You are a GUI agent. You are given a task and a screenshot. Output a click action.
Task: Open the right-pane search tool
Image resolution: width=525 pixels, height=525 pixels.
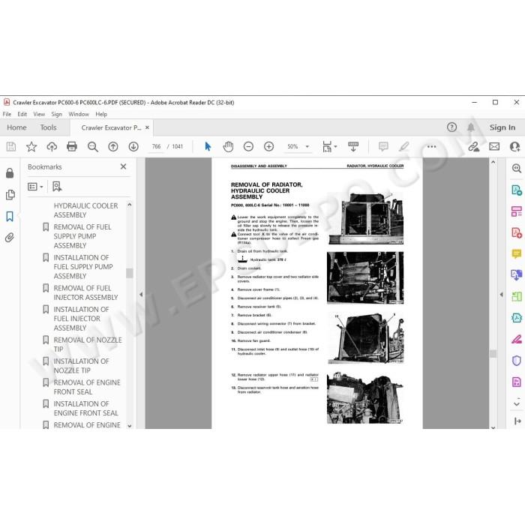[516, 169]
